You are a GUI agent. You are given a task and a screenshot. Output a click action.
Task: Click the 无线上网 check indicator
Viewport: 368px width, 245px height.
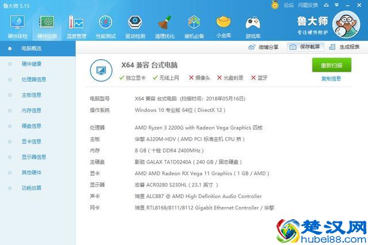pyautogui.click(x=166, y=78)
